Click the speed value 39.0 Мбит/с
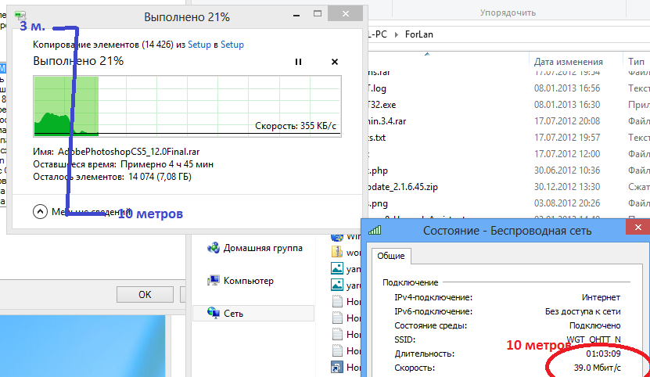This screenshot has height=377, width=650. coord(598,368)
